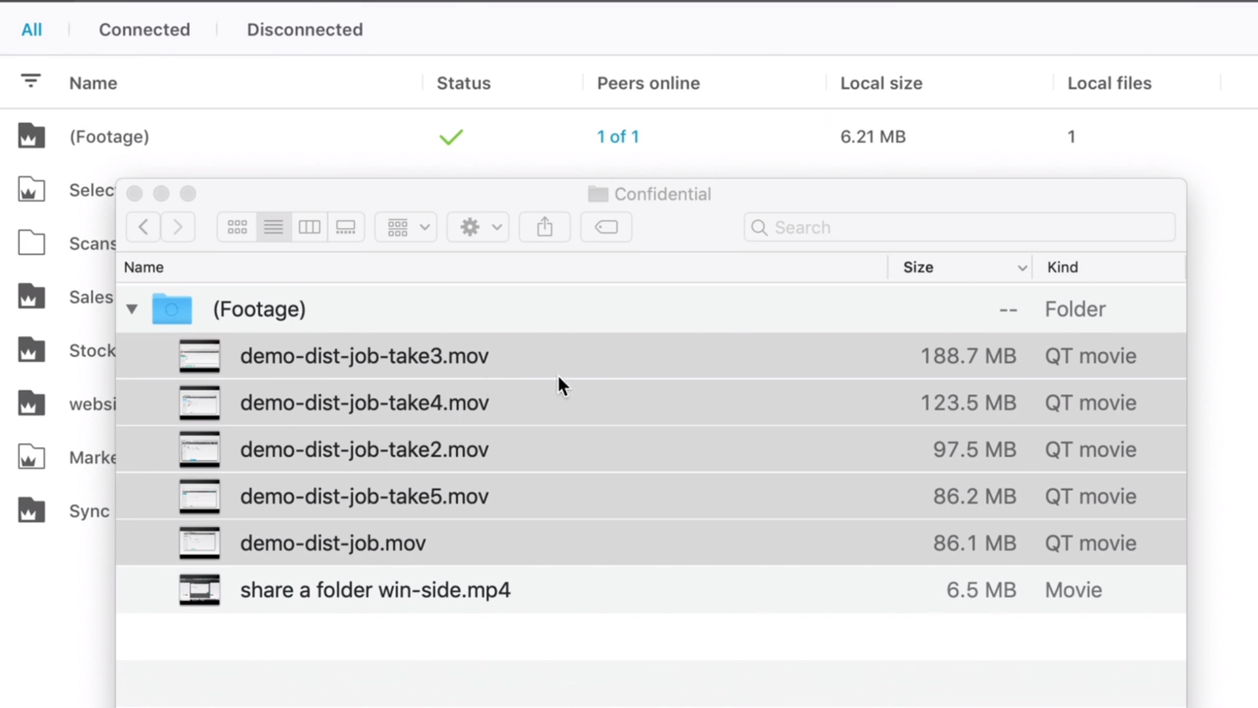Go back in Finder window
The height and width of the screenshot is (708, 1258).
[143, 227]
